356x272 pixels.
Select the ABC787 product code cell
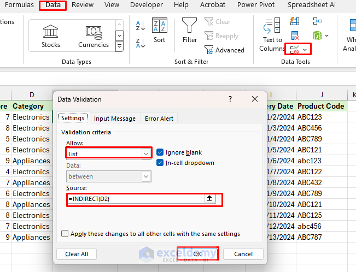(x=322, y=237)
